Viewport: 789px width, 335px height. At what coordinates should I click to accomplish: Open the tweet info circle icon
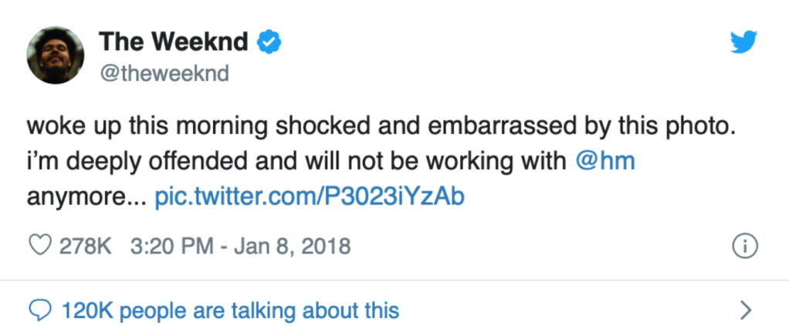point(744,247)
